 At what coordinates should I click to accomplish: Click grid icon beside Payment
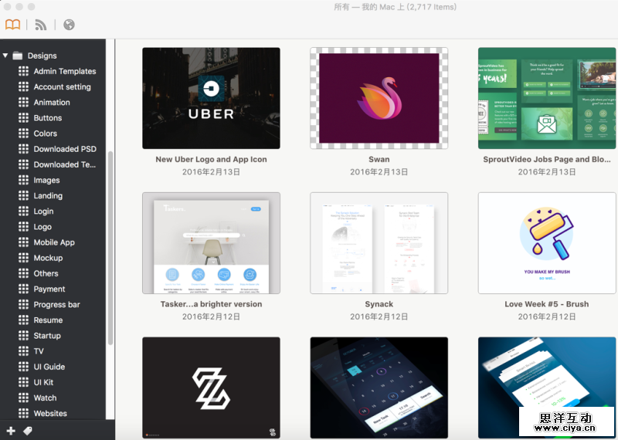click(23, 289)
